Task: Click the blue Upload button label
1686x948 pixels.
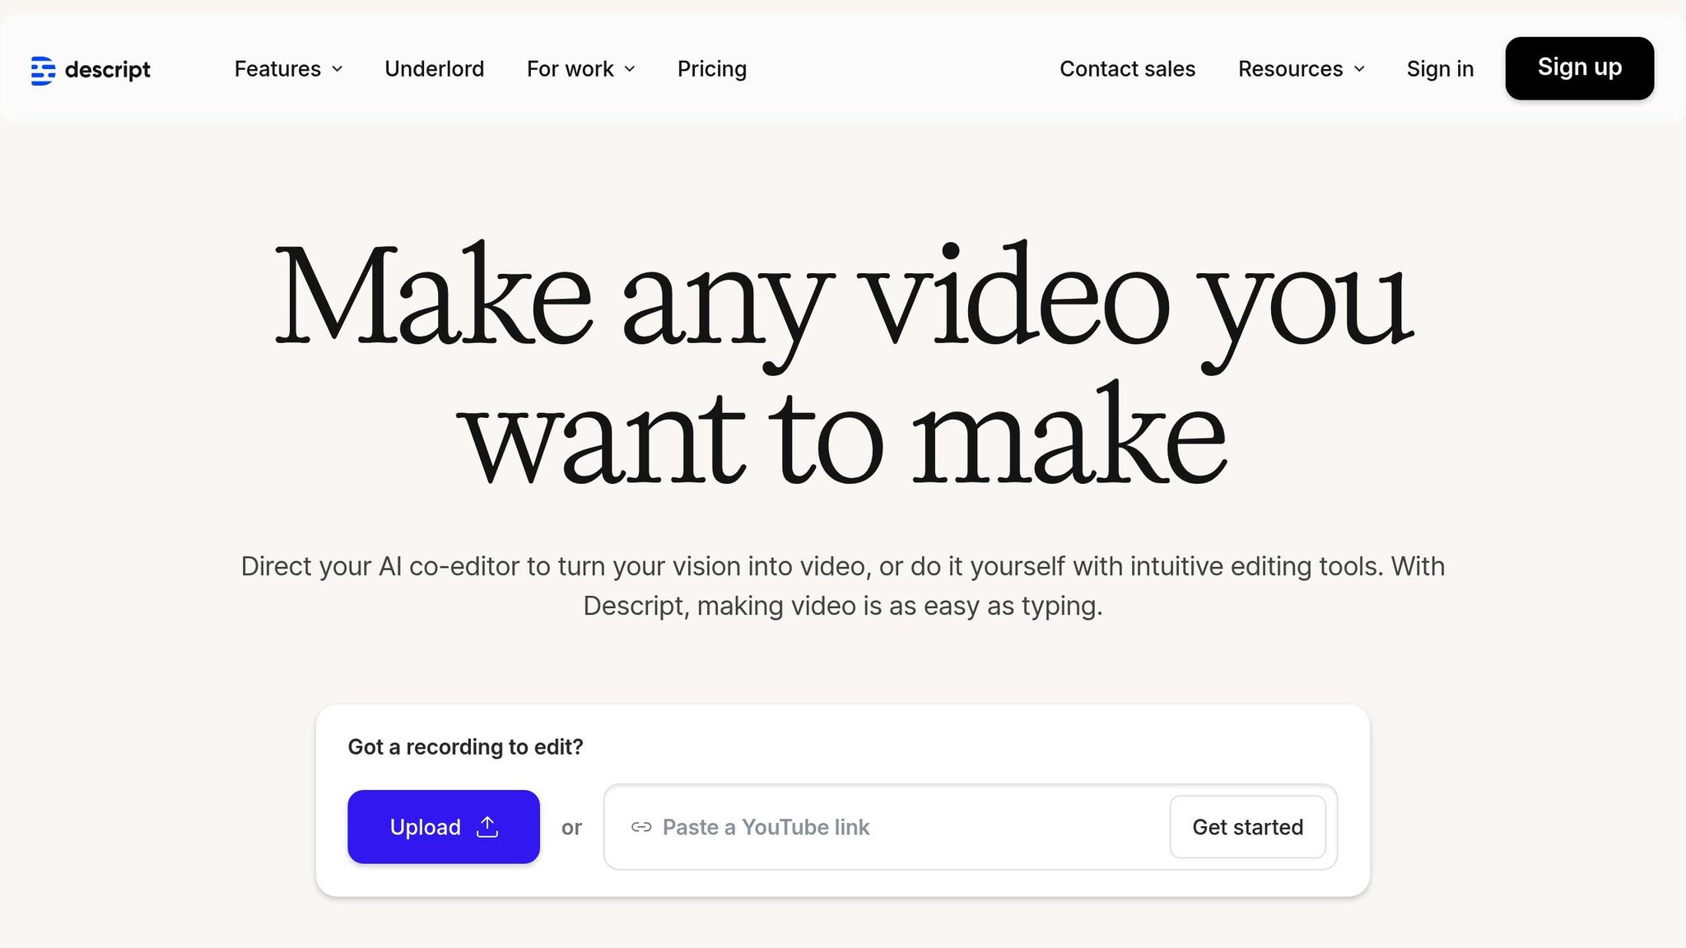Action: tap(425, 827)
